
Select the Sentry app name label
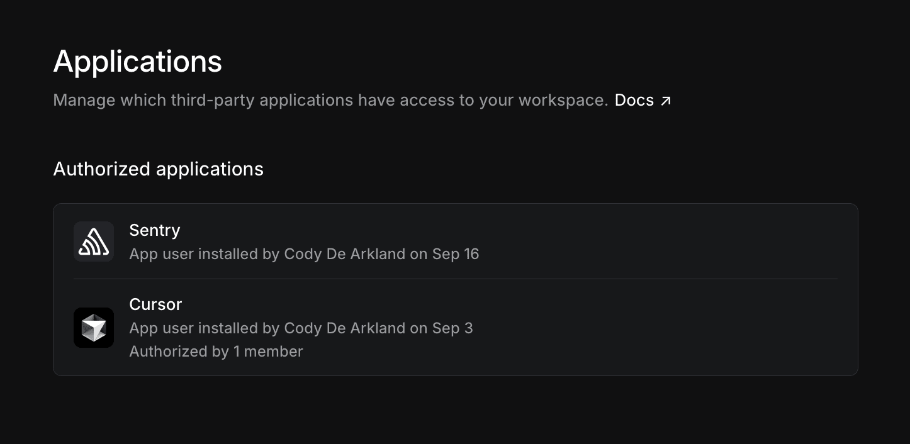(x=154, y=230)
